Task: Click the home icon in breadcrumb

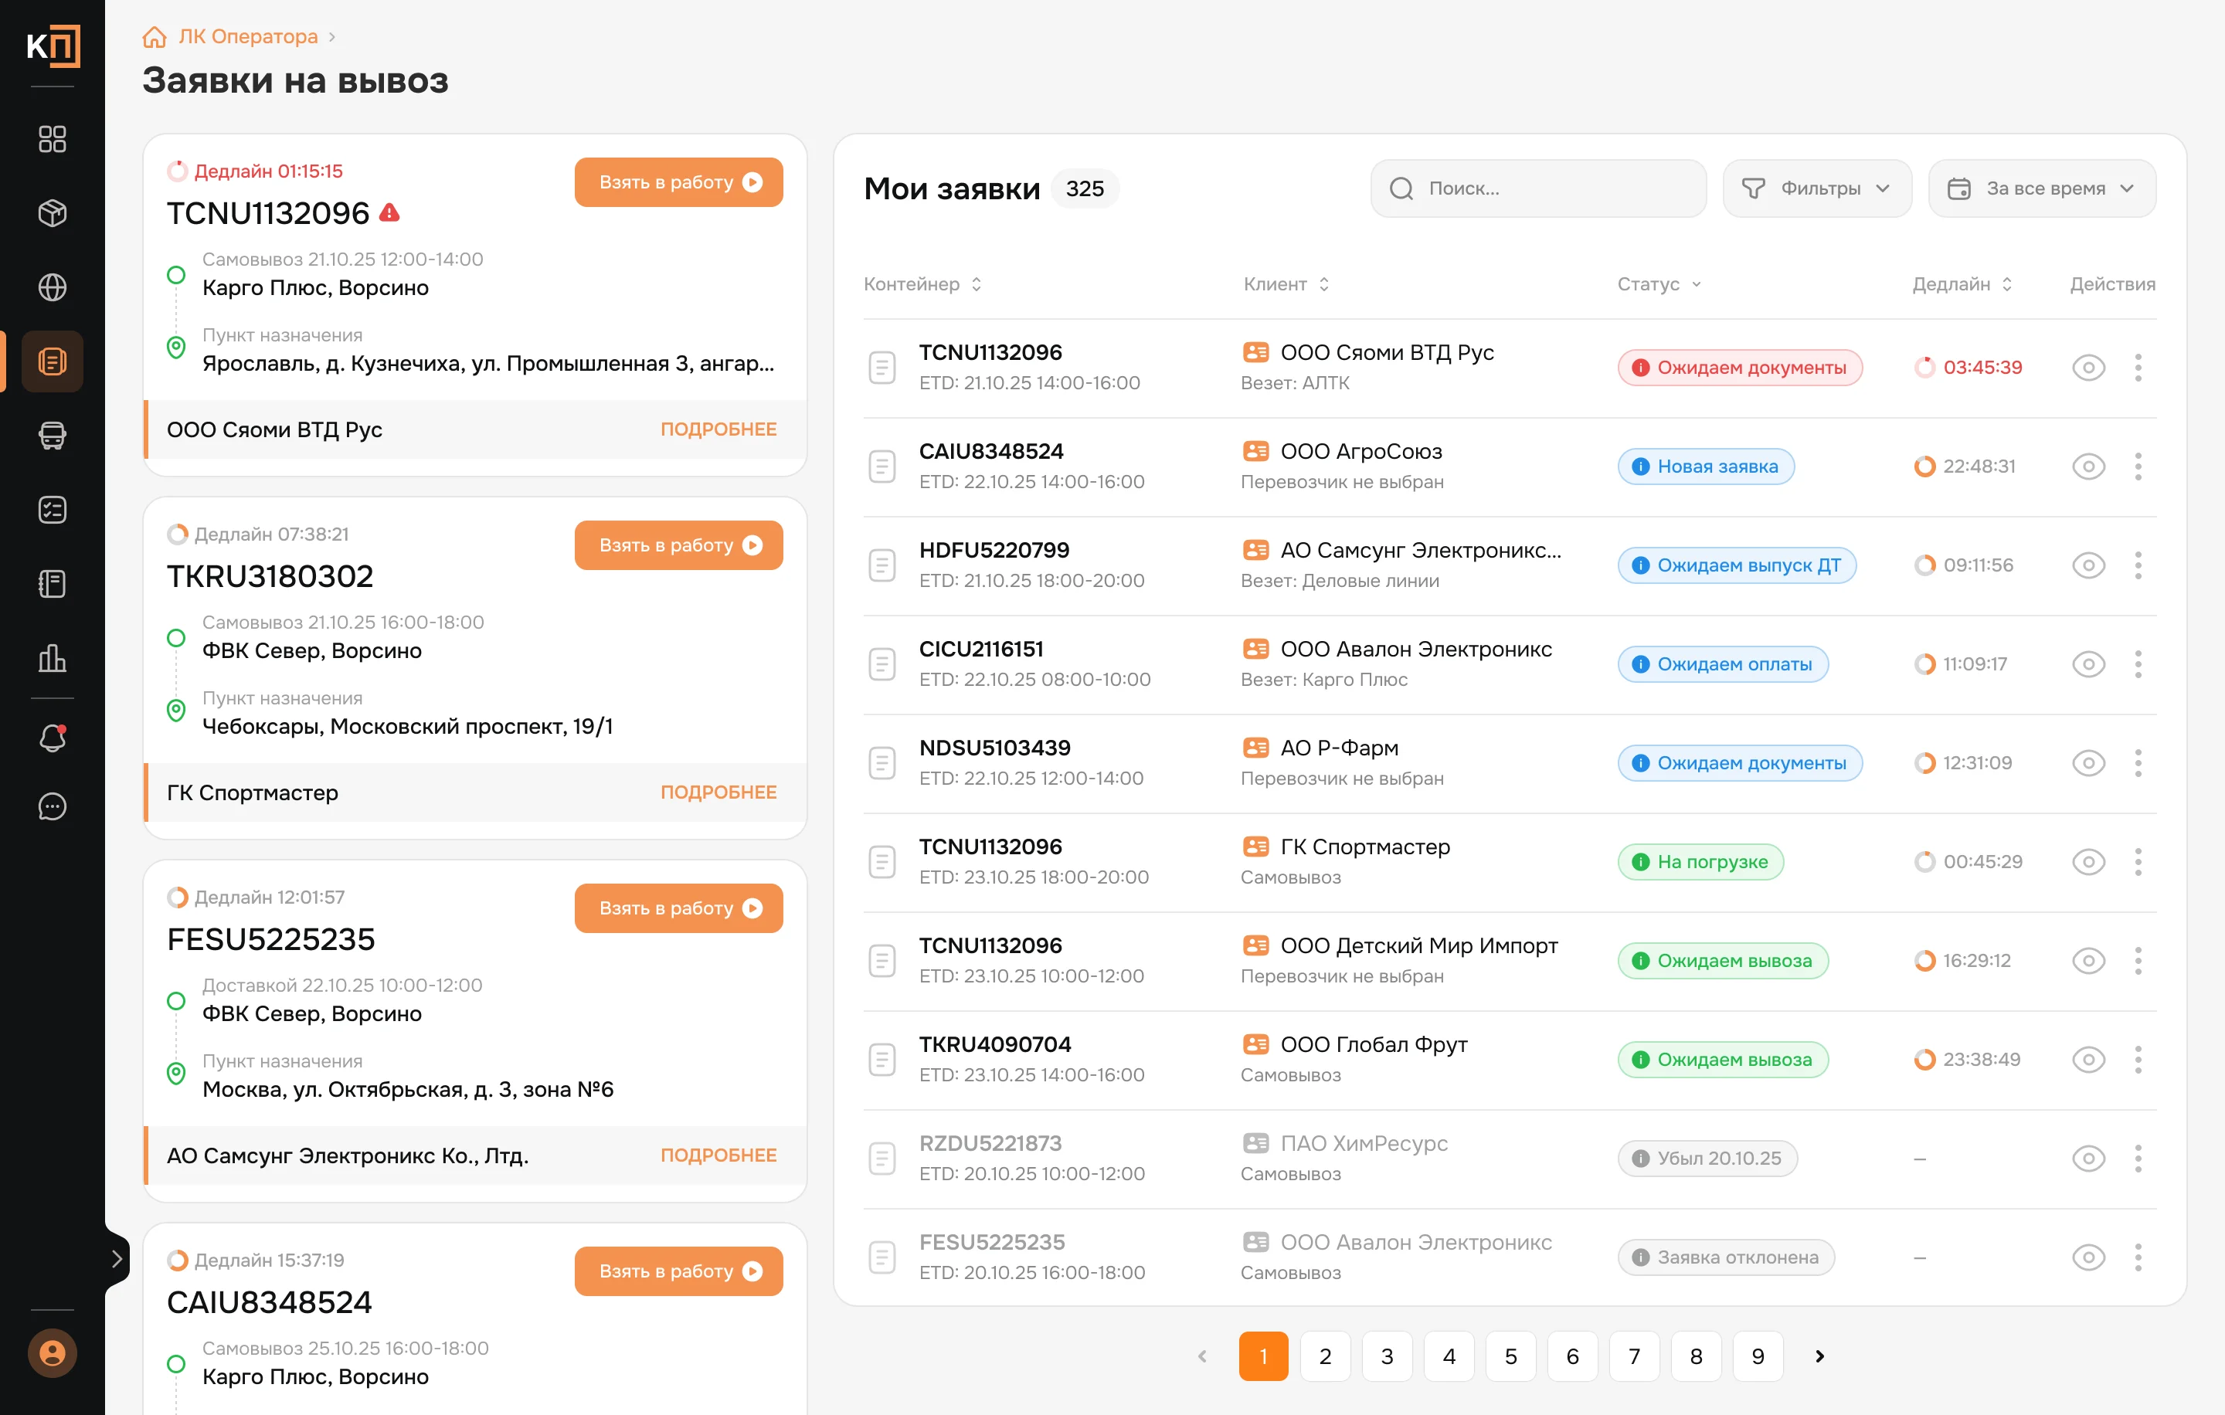Action: (x=155, y=37)
